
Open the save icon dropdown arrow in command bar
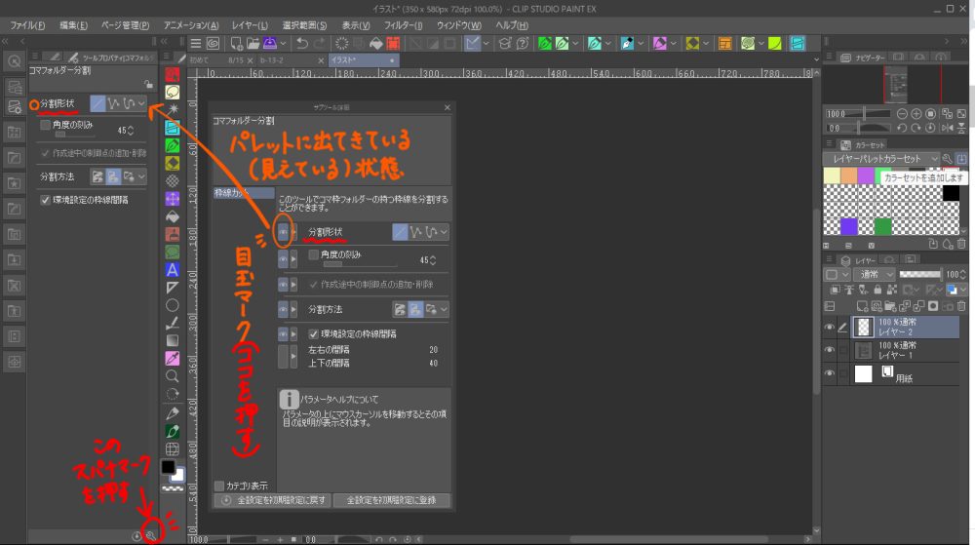283,43
